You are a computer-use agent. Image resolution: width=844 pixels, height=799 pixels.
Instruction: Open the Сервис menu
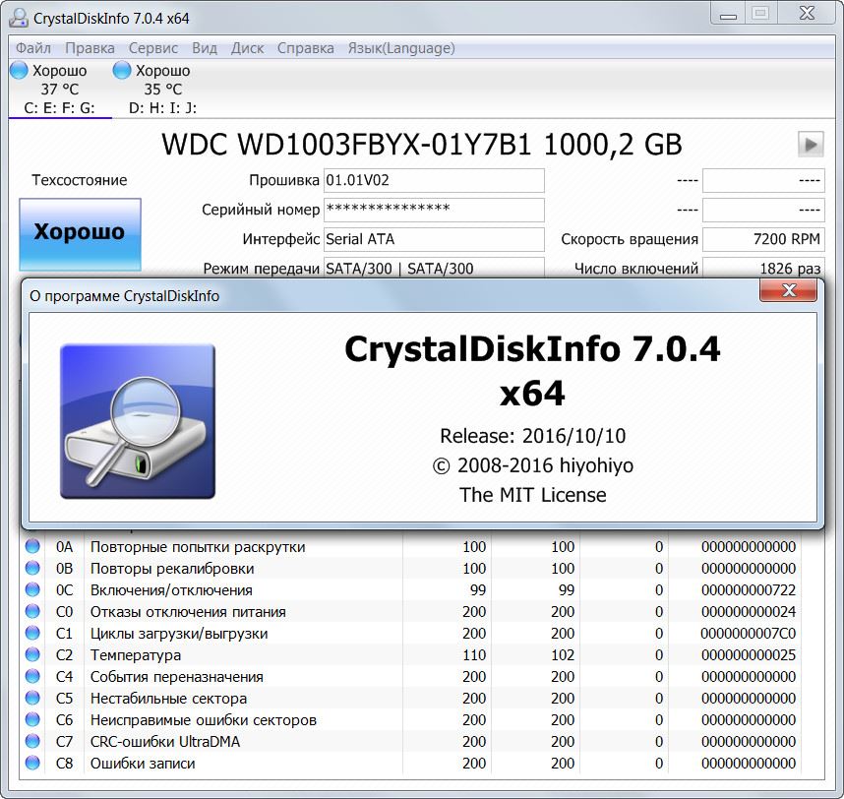coord(152,48)
